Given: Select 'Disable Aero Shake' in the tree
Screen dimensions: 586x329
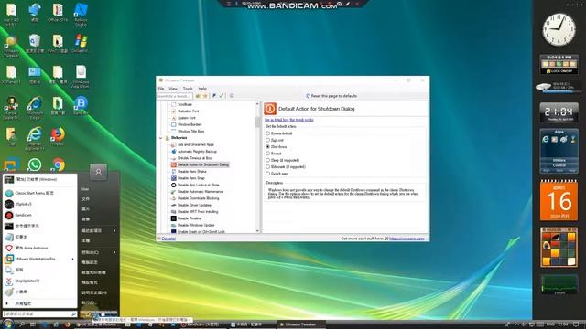Looking at the screenshot, I should [x=191, y=171].
